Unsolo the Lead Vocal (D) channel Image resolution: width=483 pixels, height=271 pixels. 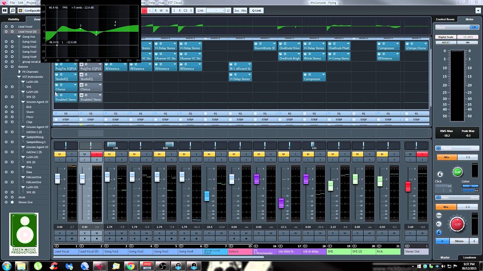[x=97, y=154]
